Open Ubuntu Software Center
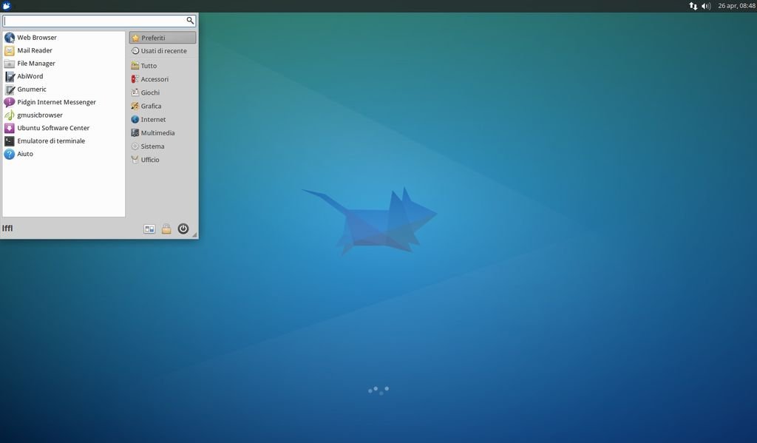This screenshot has width=757, height=443. click(x=53, y=128)
